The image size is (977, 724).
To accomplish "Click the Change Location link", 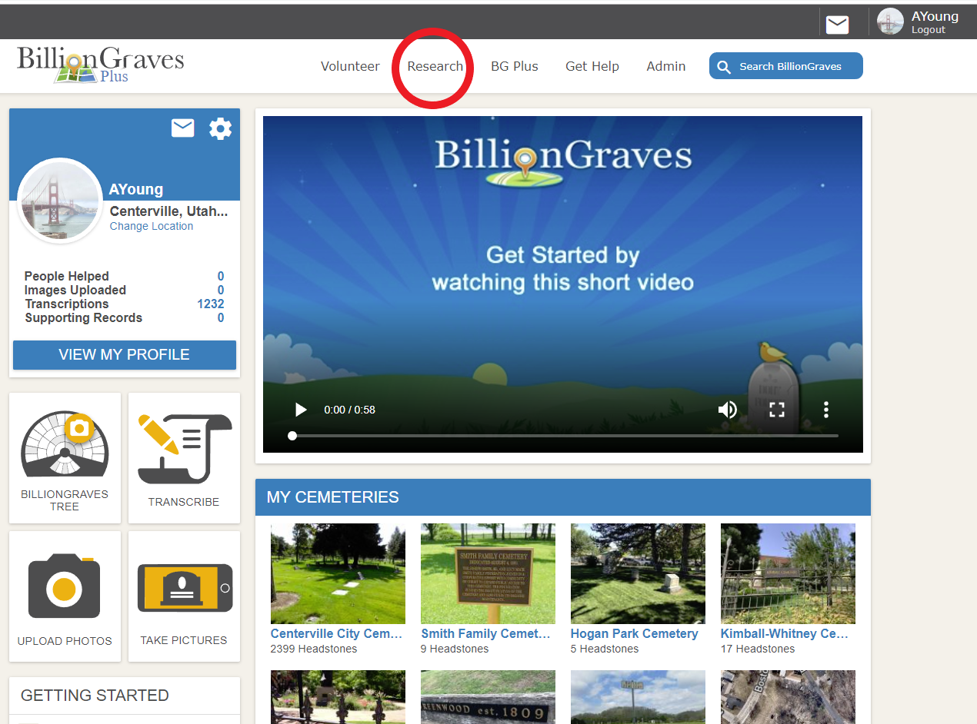I will click(152, 226).
